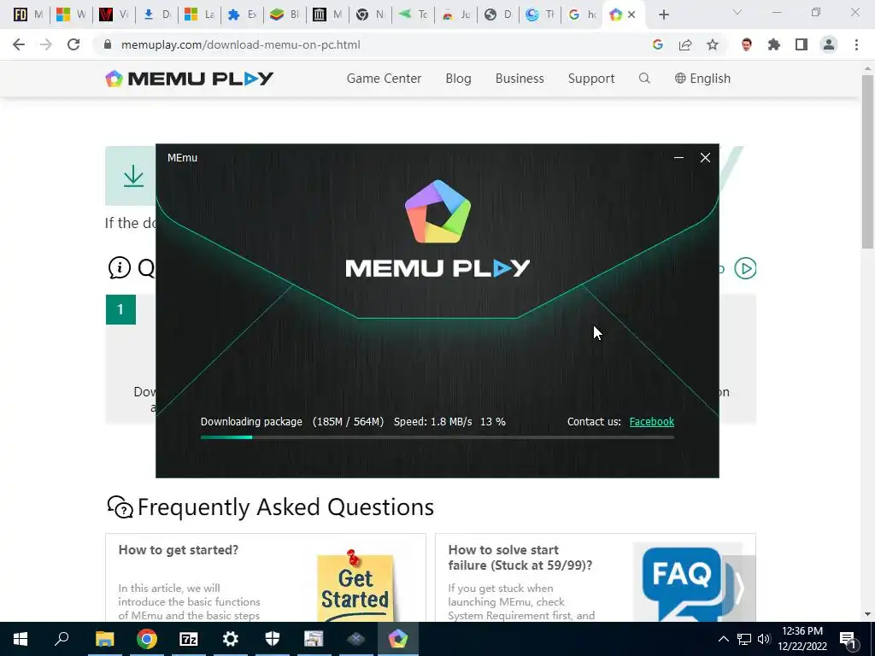Switch to the red V icon tab
875x656 pixels.
pyautogui.click(x=114, y=15)
